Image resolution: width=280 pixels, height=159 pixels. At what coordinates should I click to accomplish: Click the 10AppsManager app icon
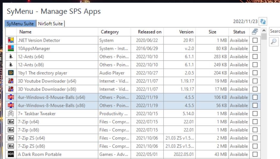pos(11,48)
